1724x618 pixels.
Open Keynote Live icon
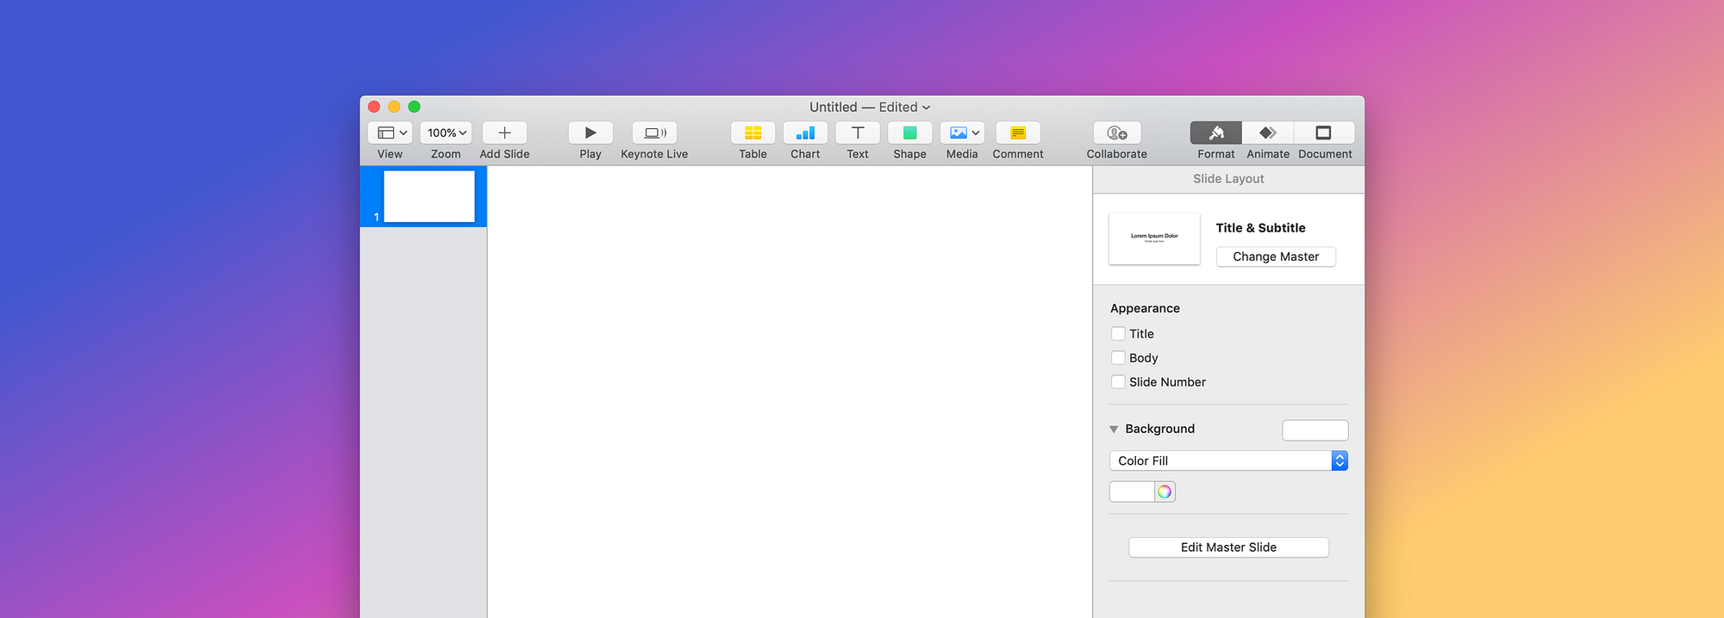(x=654, y=133)
